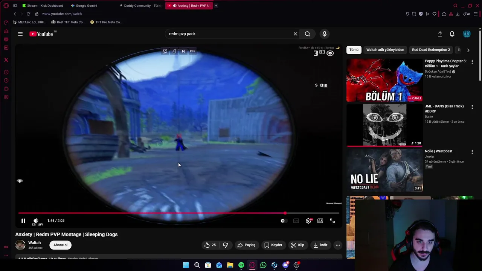482x271 pixels.
Task: Switch to the Daddy Community tab
Action: pos(140,6)
